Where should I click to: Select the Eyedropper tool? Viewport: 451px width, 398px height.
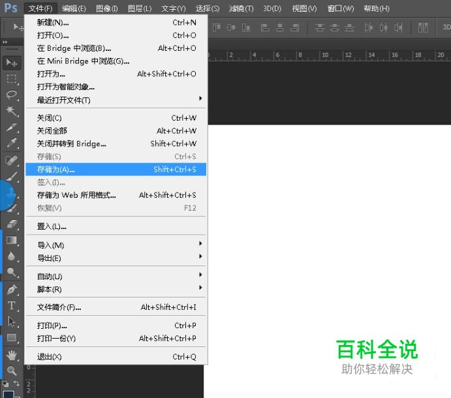point(12,143)
